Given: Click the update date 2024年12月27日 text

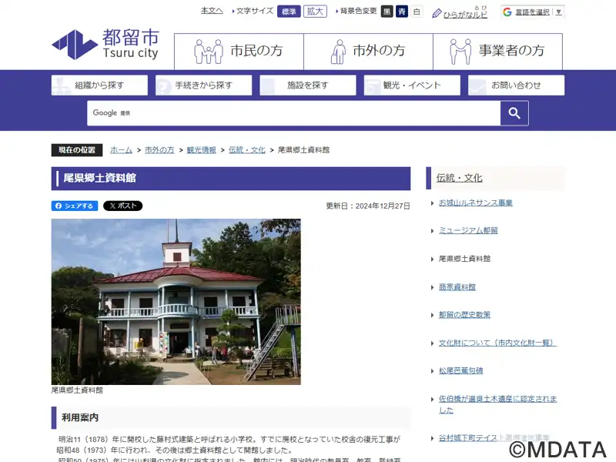Looking at the screenshot, I should [383, 206].
